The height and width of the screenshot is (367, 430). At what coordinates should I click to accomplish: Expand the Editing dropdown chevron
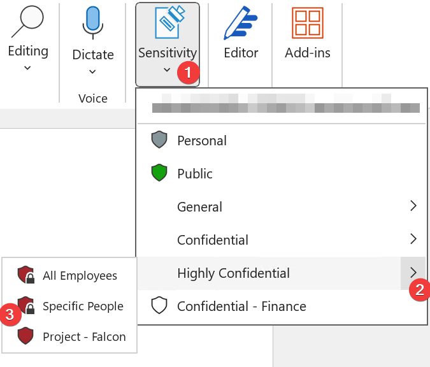pos(27,68)
